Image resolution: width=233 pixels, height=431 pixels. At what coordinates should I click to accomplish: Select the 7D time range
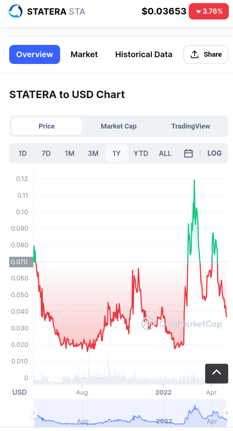click(46, 153)
